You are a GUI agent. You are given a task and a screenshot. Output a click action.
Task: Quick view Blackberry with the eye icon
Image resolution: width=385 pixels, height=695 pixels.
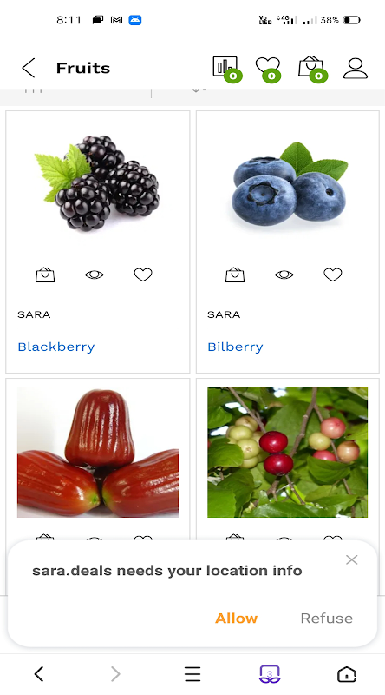click(x=95, y=275)
